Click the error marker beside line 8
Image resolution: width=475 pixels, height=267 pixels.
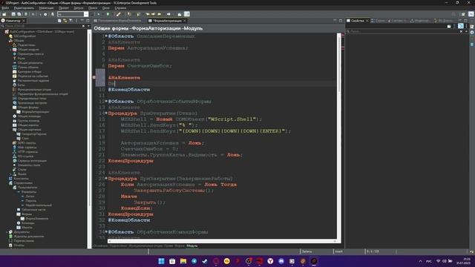tap(94, 77)
